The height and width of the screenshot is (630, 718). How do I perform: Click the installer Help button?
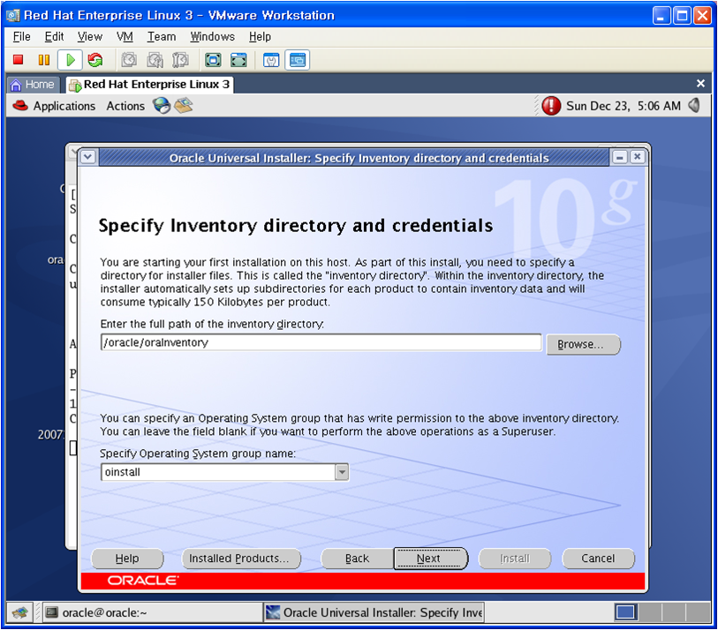coord(127,559)
